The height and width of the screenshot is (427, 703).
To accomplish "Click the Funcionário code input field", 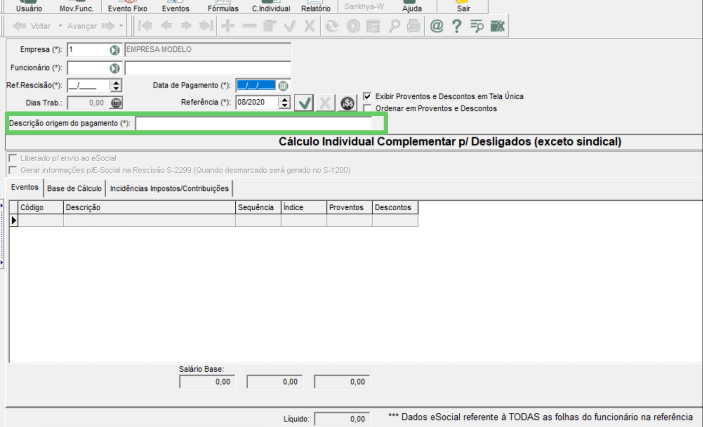I will 88,68.
